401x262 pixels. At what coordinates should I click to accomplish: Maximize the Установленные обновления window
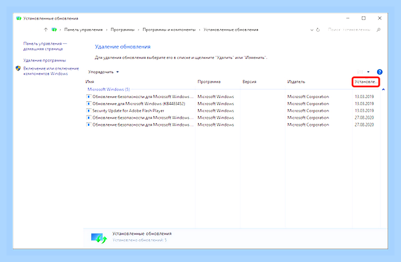tap(363, 18)
